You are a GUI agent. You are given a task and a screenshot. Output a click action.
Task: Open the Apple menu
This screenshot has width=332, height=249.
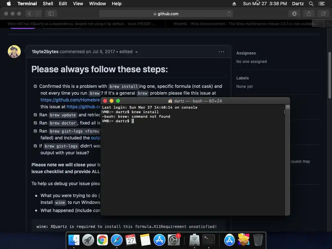9,4
